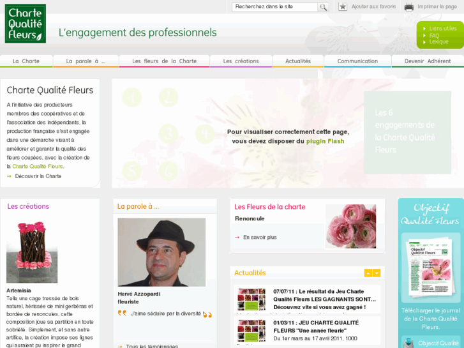Click the search field Recherchez dans le site
The height and width of the screenshot is (348, 464).
coord(275,7)
